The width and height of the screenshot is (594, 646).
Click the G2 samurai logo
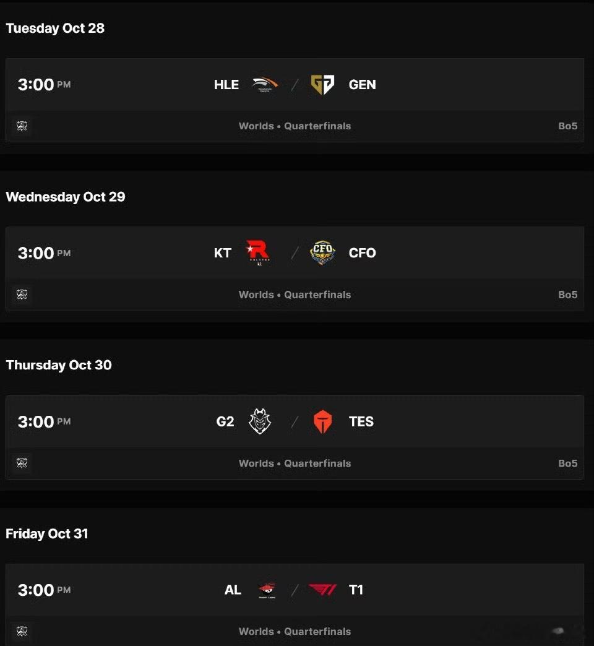click(260, 421)
